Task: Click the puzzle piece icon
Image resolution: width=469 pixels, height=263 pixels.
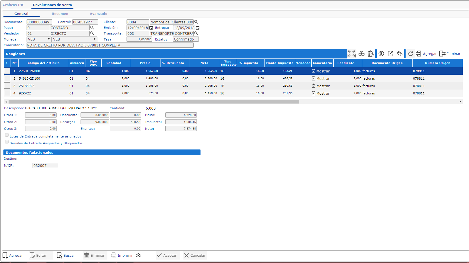Action: pos(400,54)
